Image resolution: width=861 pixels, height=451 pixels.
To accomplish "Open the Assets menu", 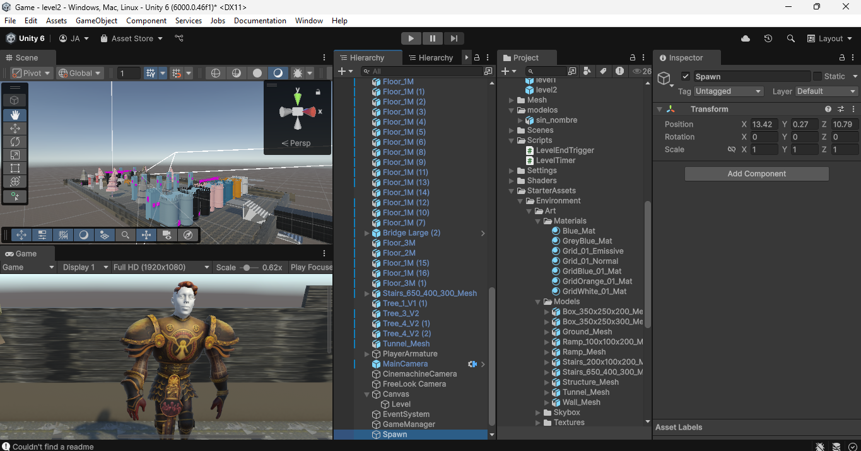I will (56, 21).
